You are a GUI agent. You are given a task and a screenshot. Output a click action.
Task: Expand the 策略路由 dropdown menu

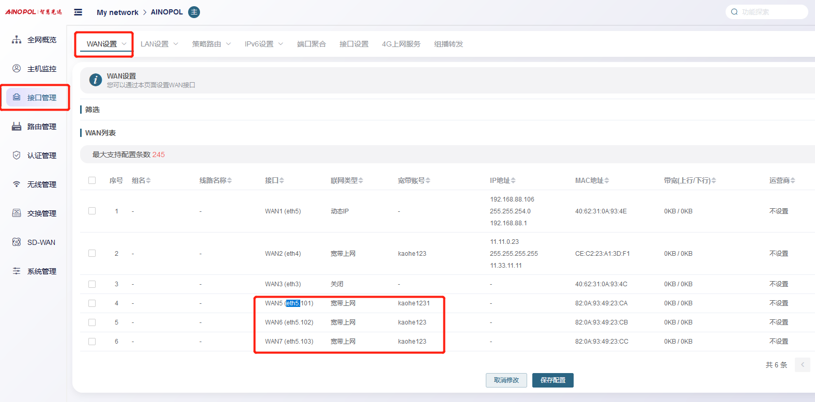211,44
